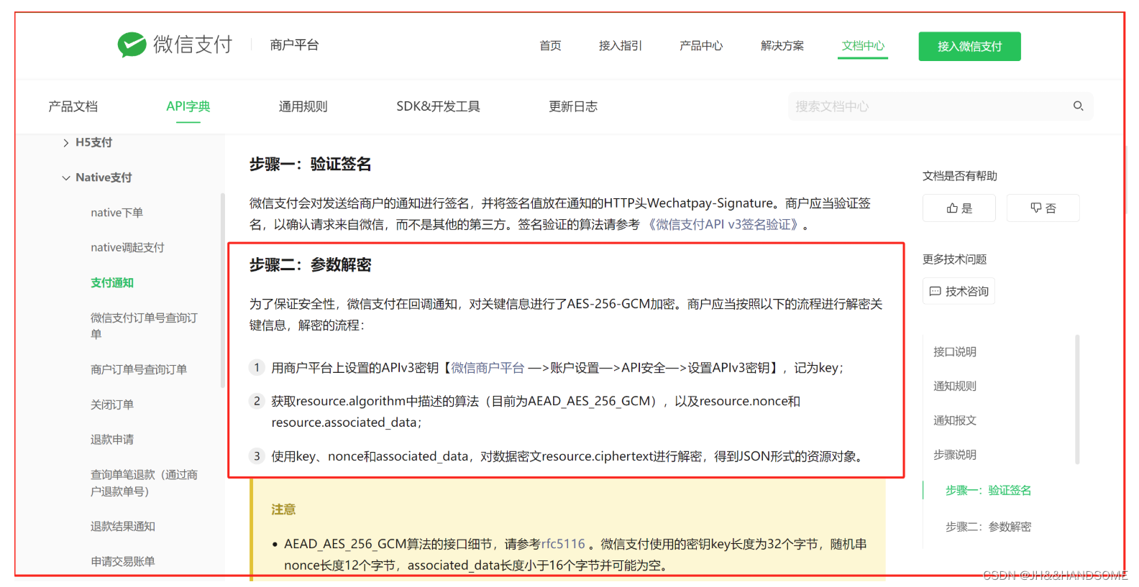
Task: Click the 步骤二：参数解密 heading
Action: [310, 265]
